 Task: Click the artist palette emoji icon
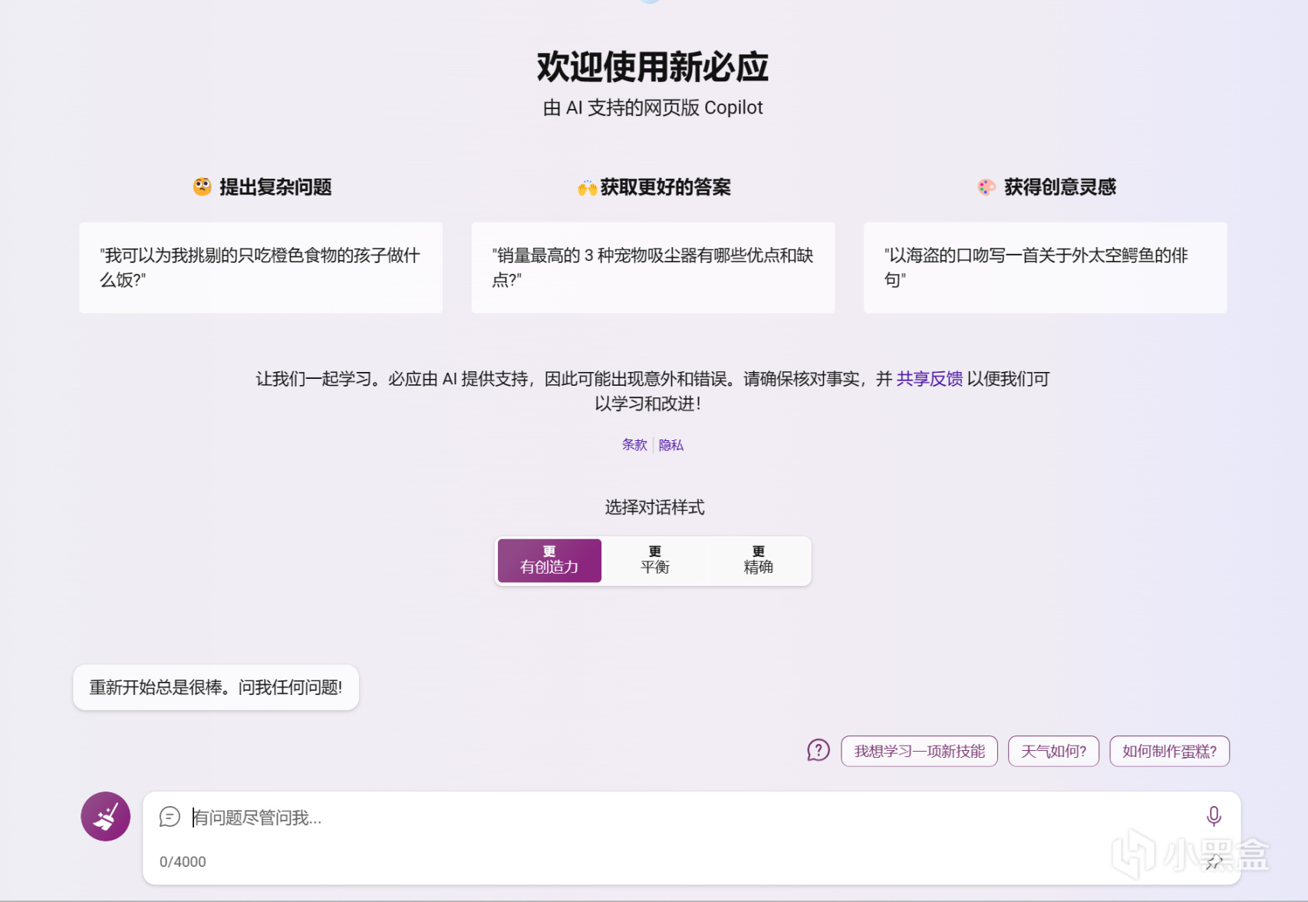987,187
